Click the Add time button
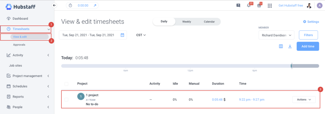Image resolution: width=325 pixels, height=114 pixels. [308, 46]
